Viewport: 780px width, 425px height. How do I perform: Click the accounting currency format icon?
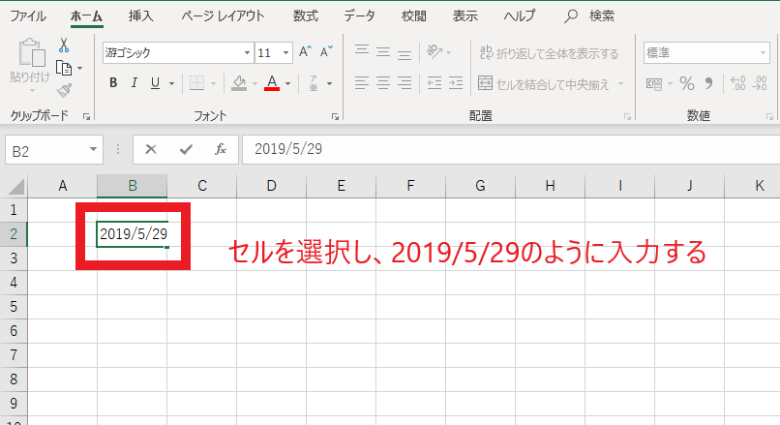tap(654, 84)
